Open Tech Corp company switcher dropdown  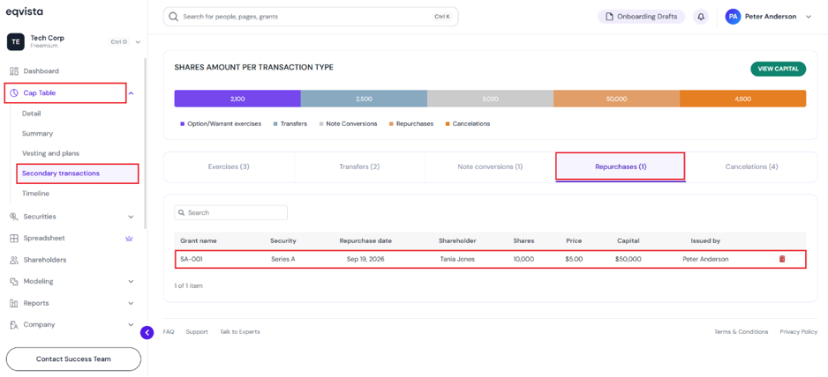pyautogui.click(x=138, y=41)
